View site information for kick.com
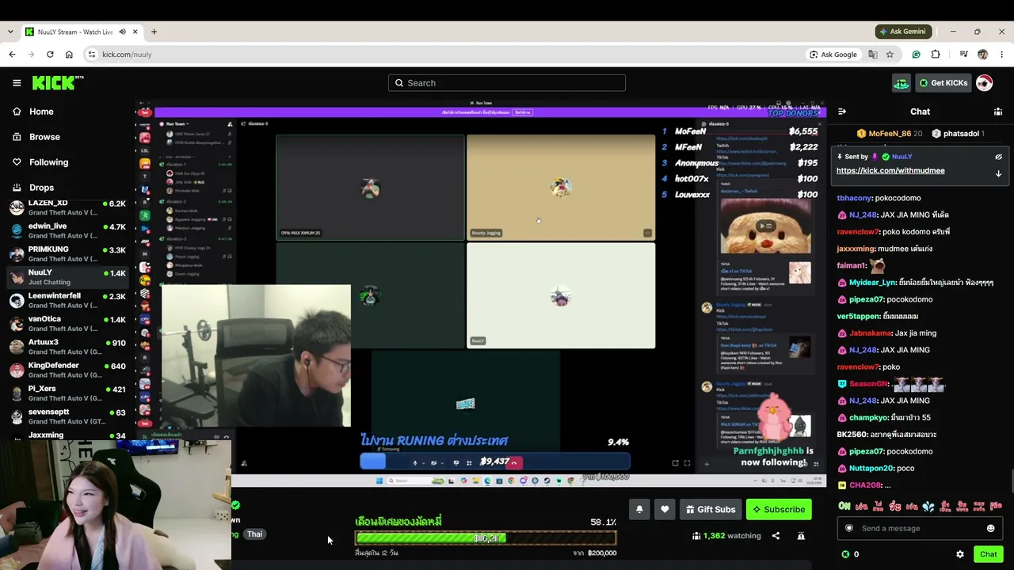The image size is (1014, 570). click(x=92, y=55)
